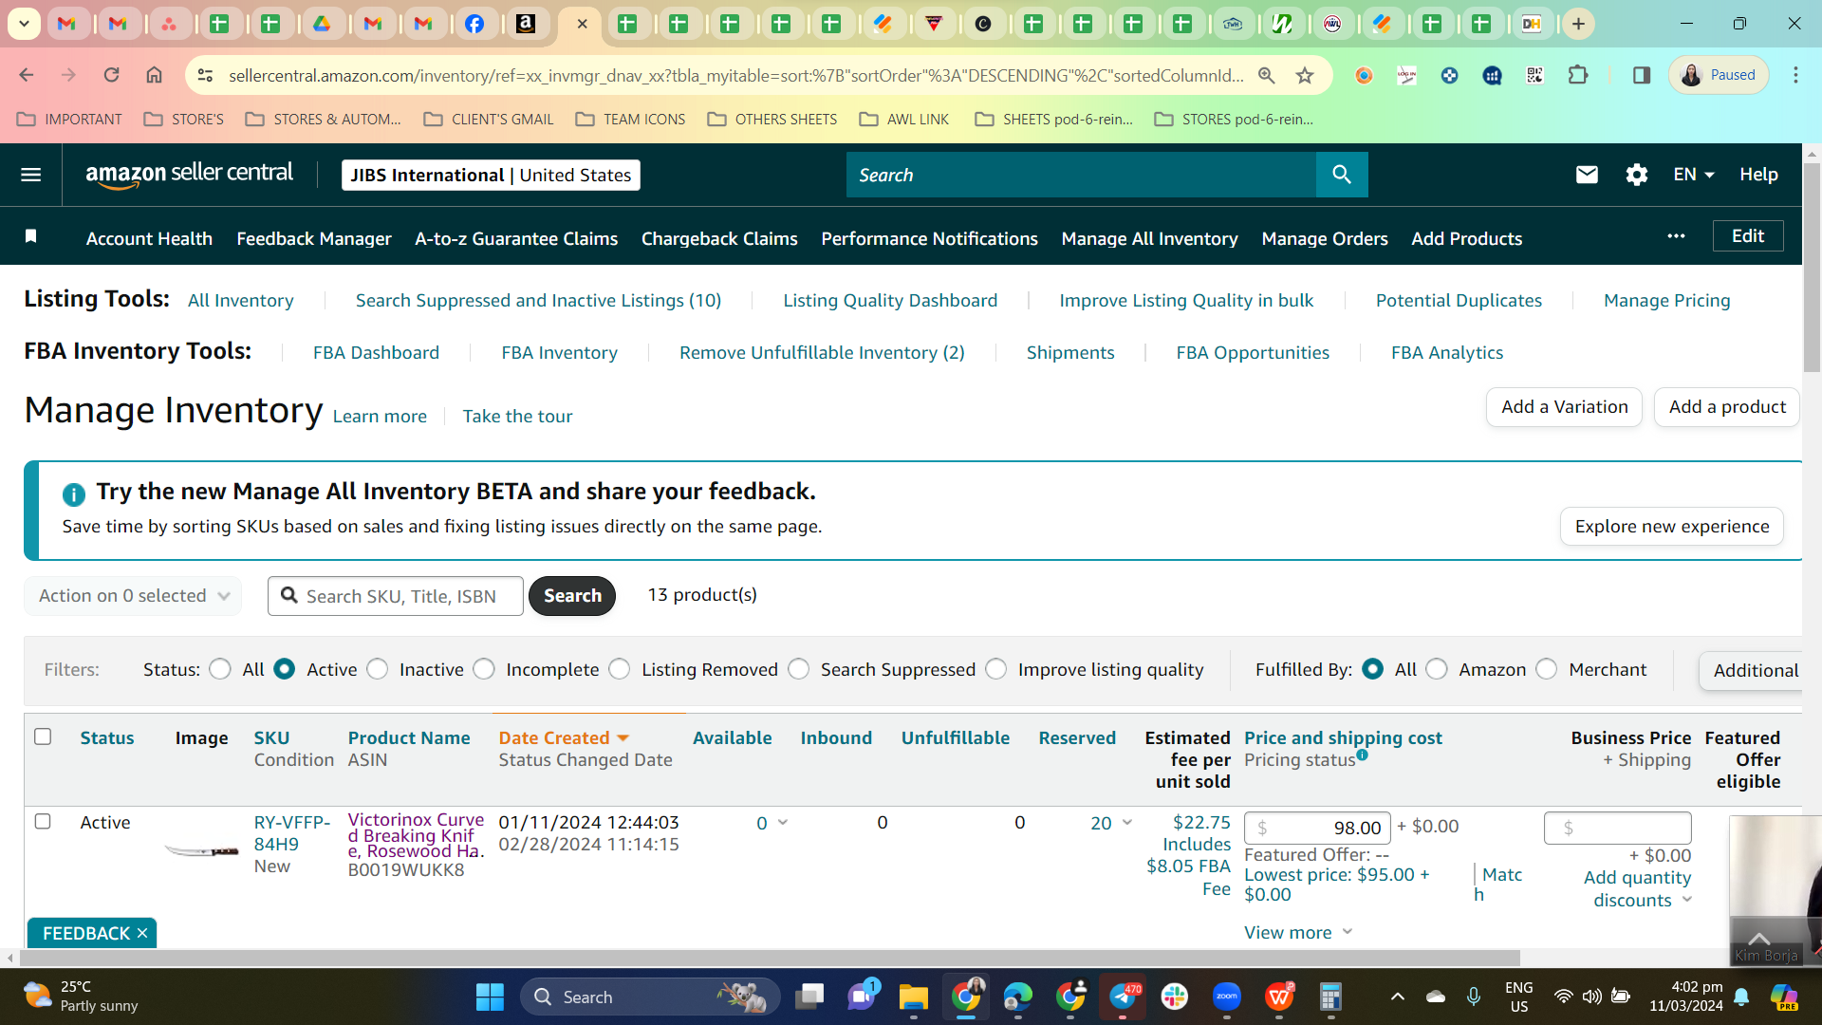Image resolution: width=1822 pixels, height=1025 pixels.
Task: Open the browser tab search dropdown chevron
Action: [25, 24]
